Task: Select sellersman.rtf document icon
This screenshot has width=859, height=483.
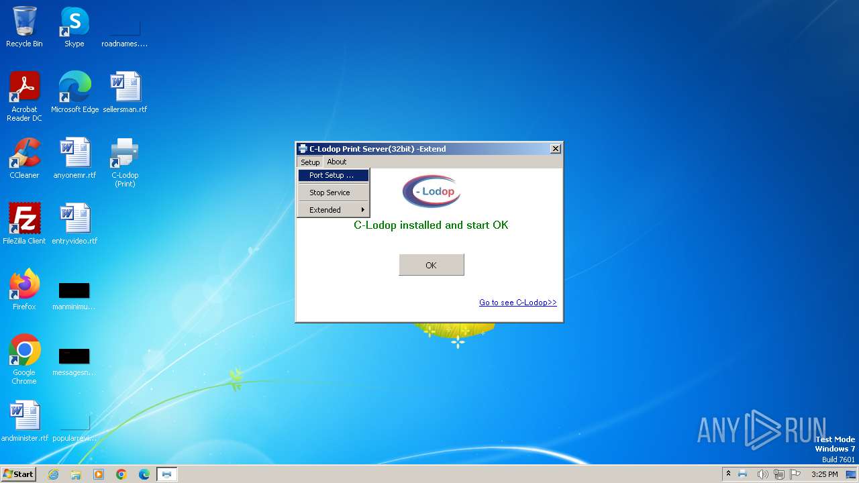Action: click(125, 93)
